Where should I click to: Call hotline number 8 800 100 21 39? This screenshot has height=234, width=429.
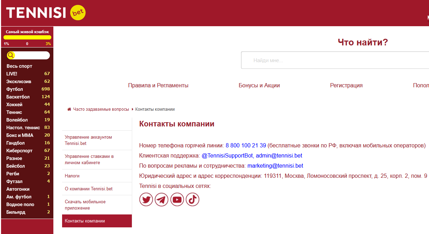[x=246, y=146]
